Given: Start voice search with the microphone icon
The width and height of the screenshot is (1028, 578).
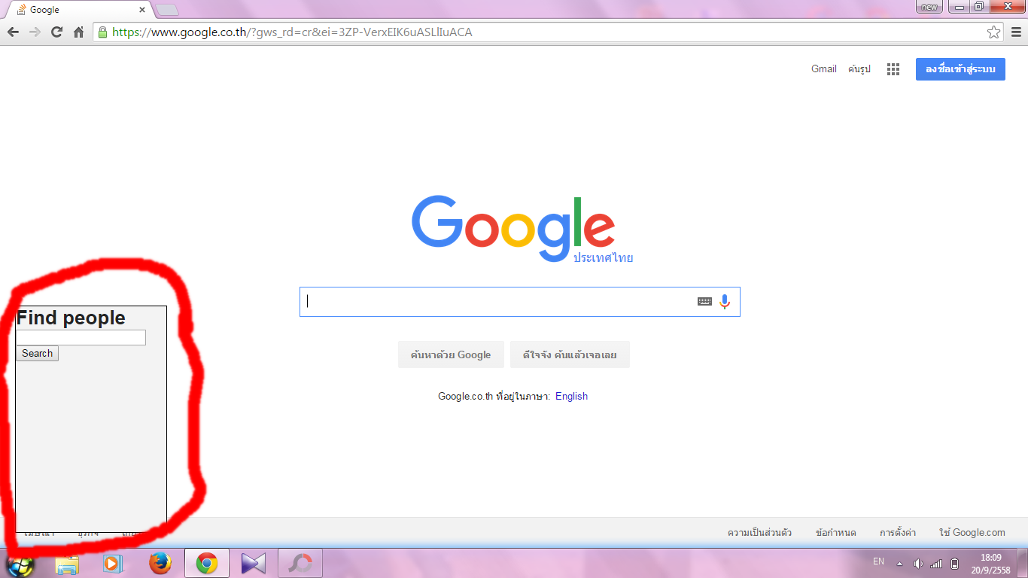Looking at the screenshot, I should (x=725, y=302).
